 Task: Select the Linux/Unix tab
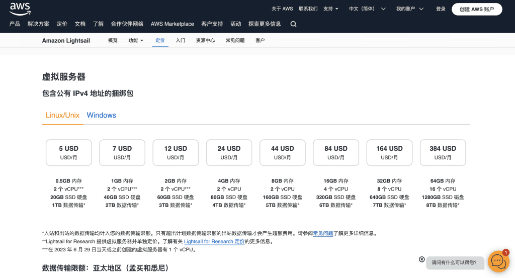click(62, 115)
